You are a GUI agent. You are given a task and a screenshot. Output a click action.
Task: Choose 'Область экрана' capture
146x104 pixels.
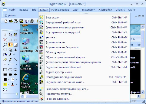click(84, 52)
